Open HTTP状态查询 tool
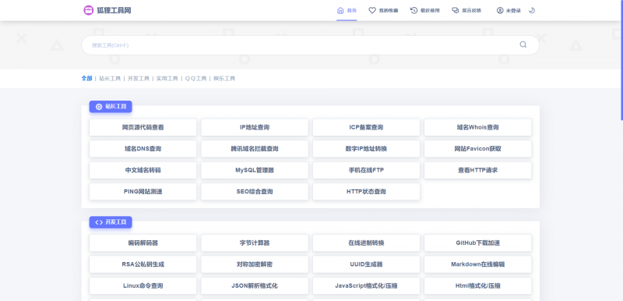 (x=366, y=192)
